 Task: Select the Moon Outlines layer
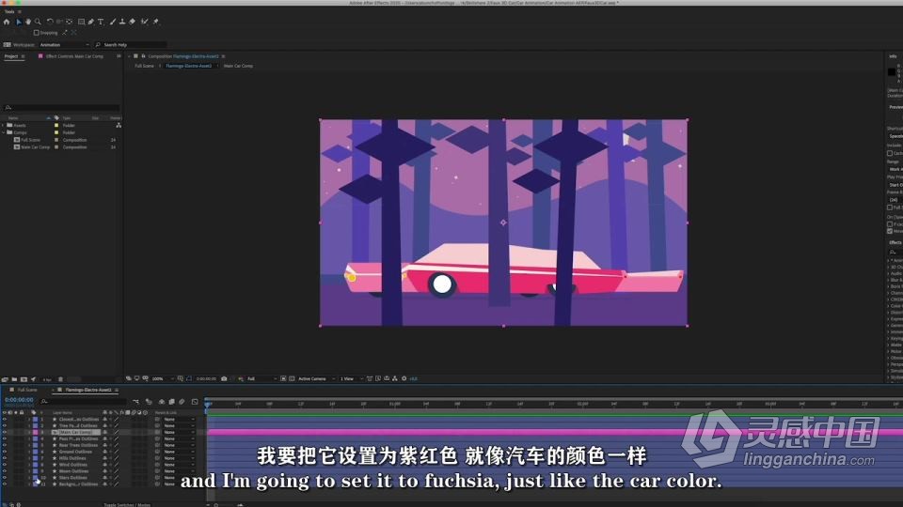point(73,471)
